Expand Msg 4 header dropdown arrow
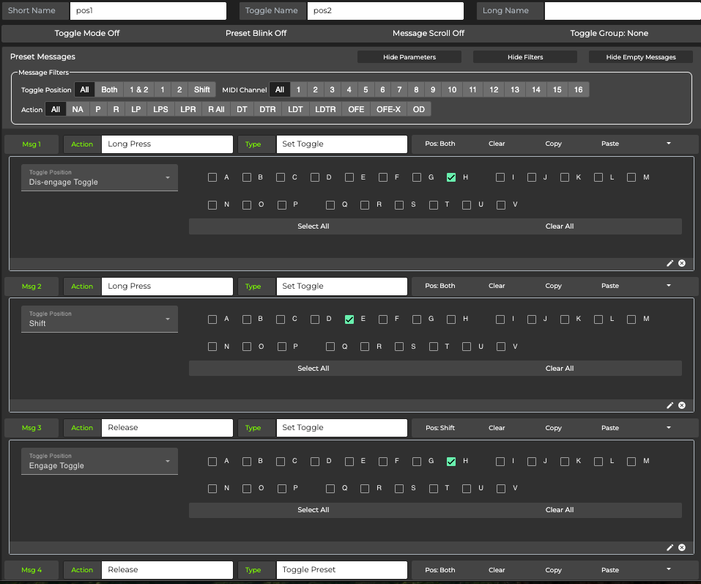This screenshot has height=584, width=701. tap(668, 569)
